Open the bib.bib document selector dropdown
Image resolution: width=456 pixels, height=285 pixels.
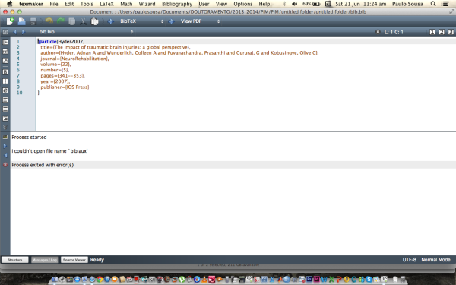pos(86,32)
